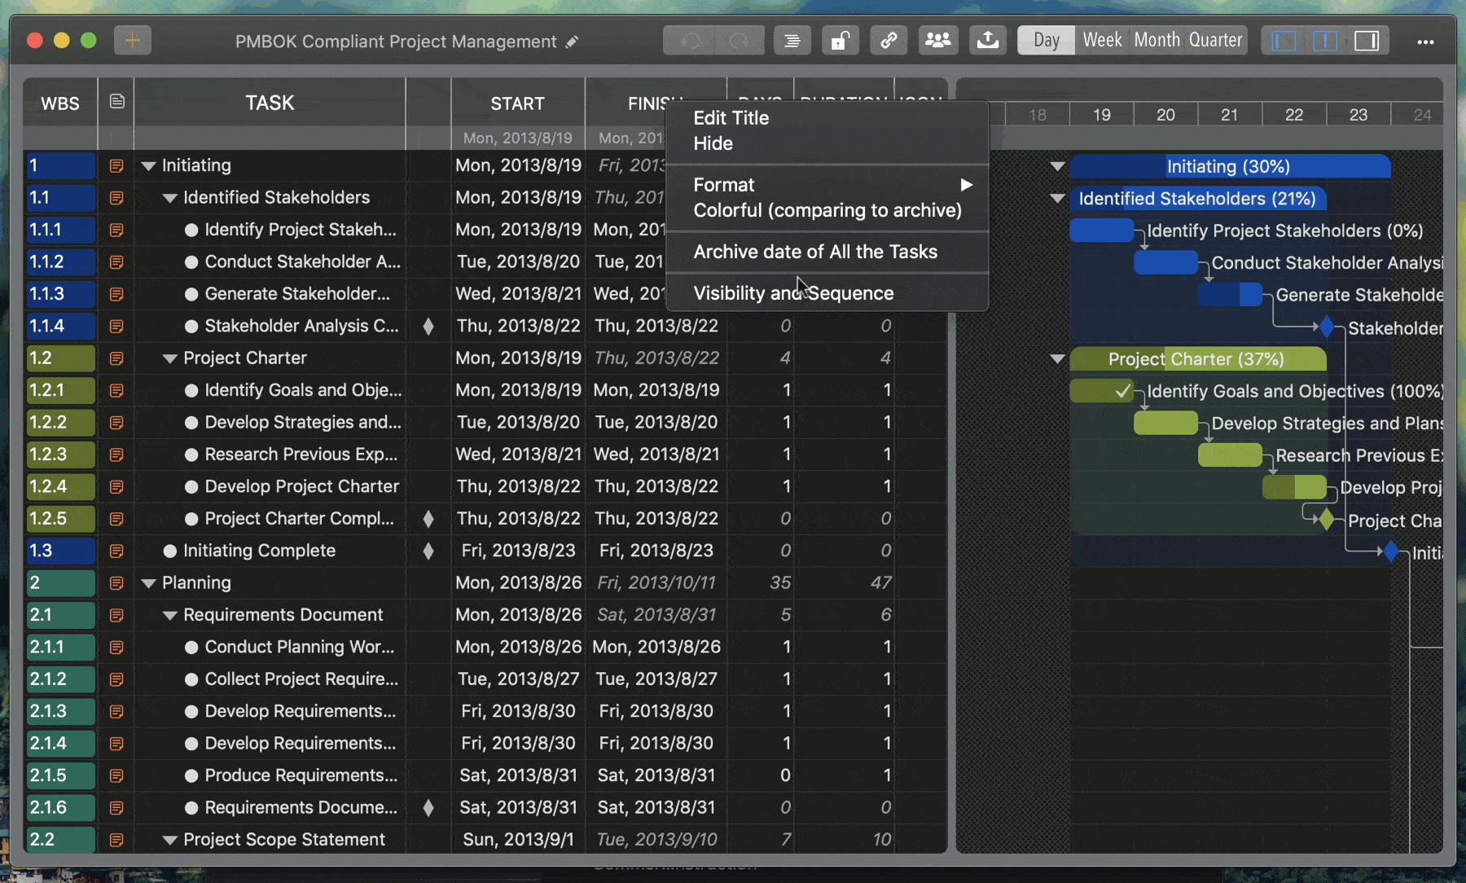Switch timeline to Quarter view
Image resolution: width=1466 pixels, height=883 pixels.
pyautogui.click(x=1215, y=40)
